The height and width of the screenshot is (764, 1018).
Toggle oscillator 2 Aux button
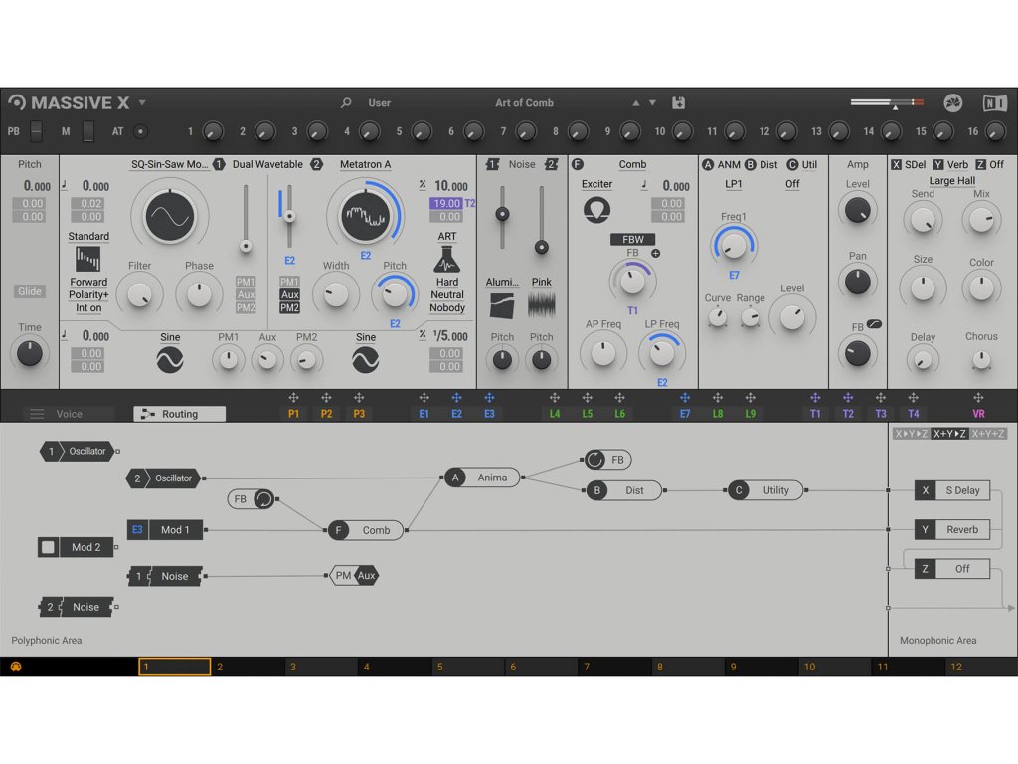(289, 294)
